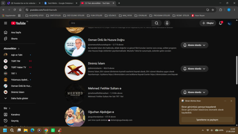The height and width of the screenshot is (134, 238).
Task: Open Windows Start menu
Action: (x=5, y=130)
